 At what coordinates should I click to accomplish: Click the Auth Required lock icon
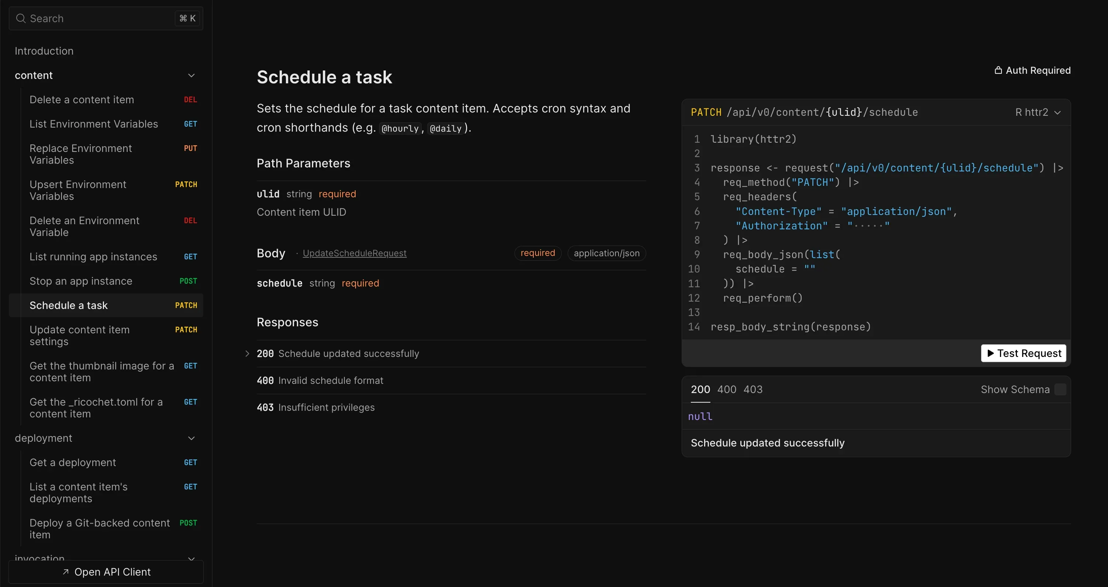pyautogui.click(x=998, y=70)
